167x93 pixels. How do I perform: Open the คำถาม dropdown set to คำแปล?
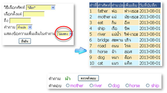tap(24, 27)
